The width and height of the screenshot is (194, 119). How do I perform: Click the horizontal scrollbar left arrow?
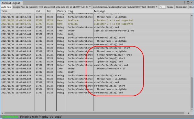pos(2,113)
